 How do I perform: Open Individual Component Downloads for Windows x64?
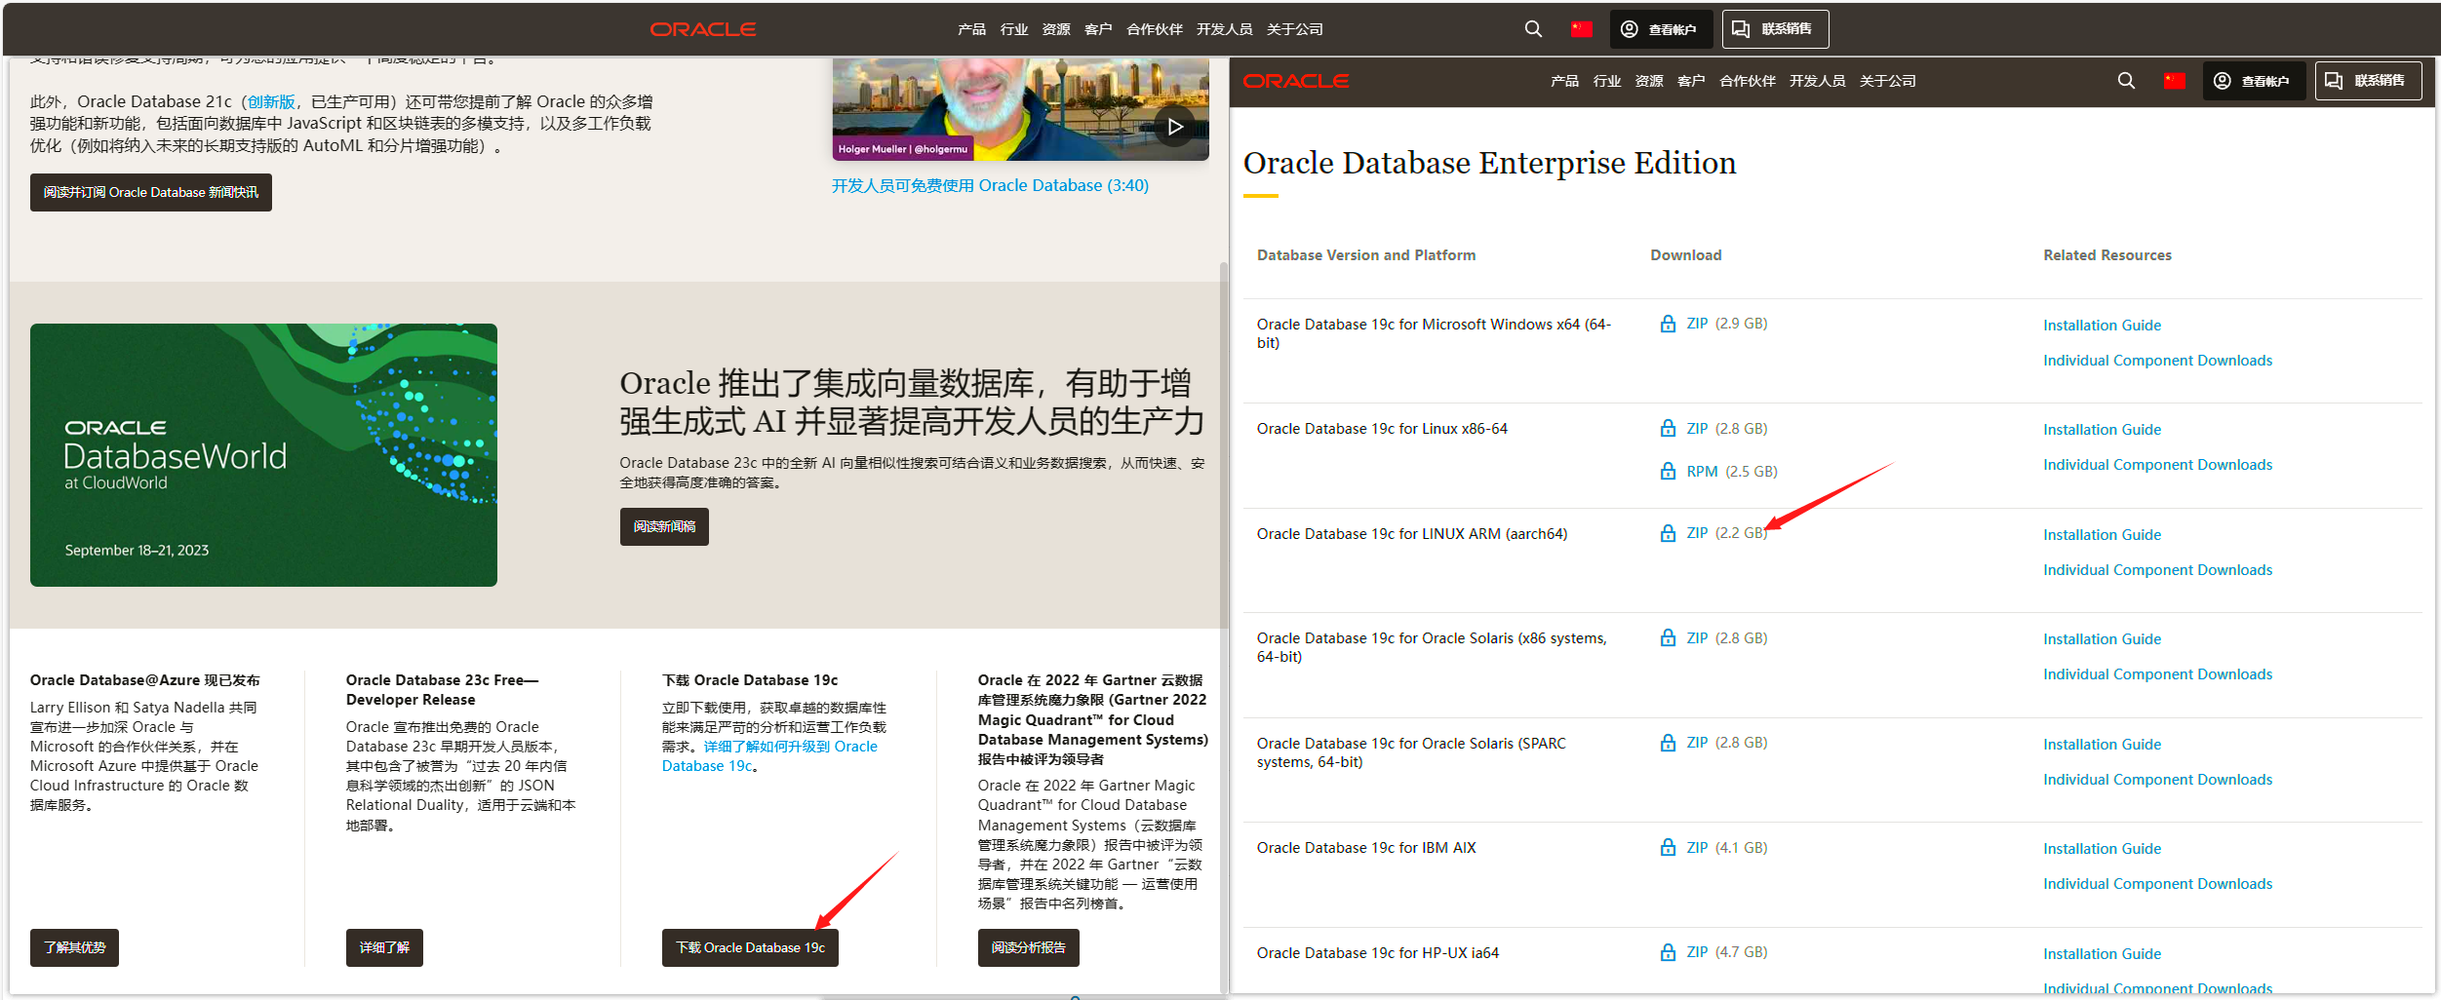(x=2157, y=361)
